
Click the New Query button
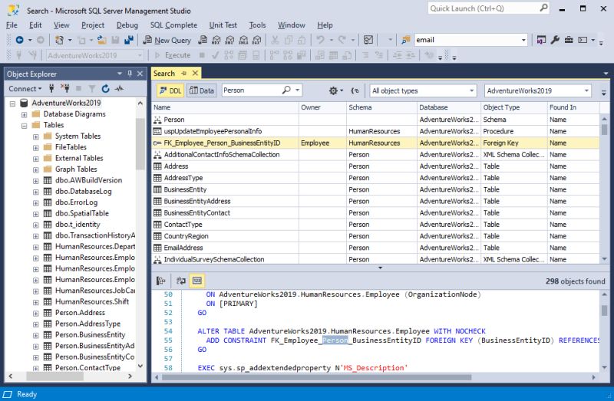(x=167, y=40)
